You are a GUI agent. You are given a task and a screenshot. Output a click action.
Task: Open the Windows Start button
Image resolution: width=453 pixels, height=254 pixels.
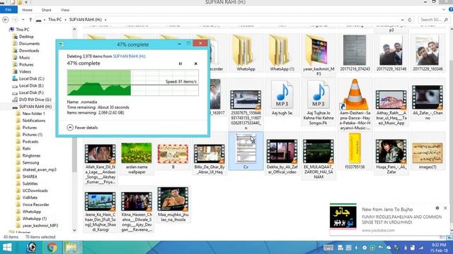(x=7, y=248)
